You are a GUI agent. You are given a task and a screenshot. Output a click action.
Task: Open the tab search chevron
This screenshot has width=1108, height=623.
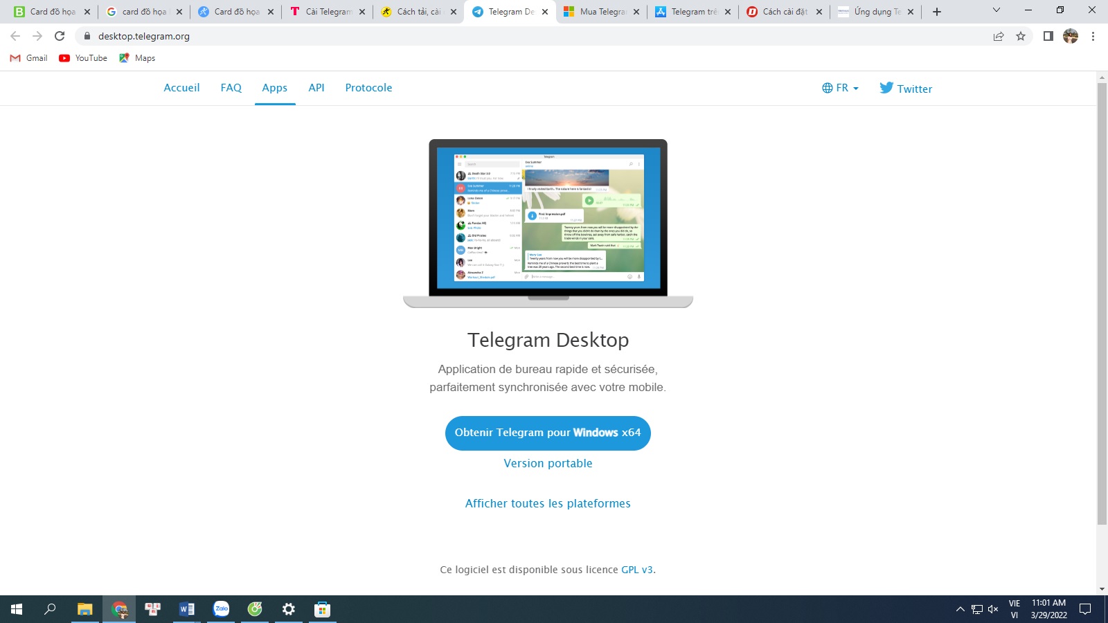[997, 10]
